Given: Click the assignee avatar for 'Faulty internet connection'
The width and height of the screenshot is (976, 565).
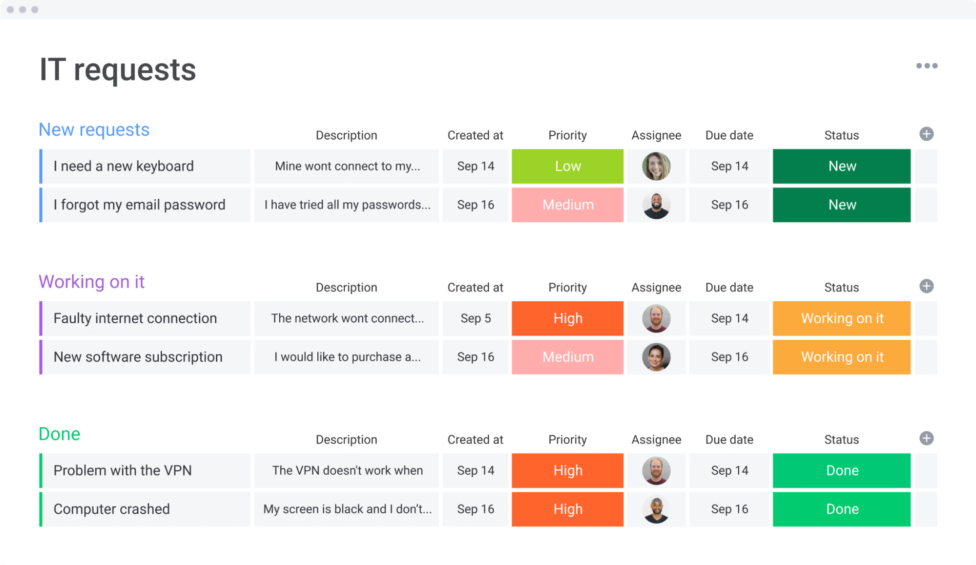Looking at the screenshot, I should (x=656, y=318).
